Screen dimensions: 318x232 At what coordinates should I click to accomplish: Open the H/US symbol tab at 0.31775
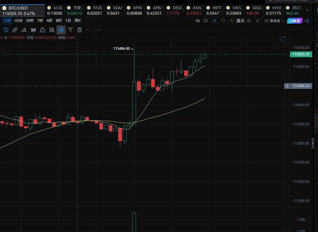point(273,11)
